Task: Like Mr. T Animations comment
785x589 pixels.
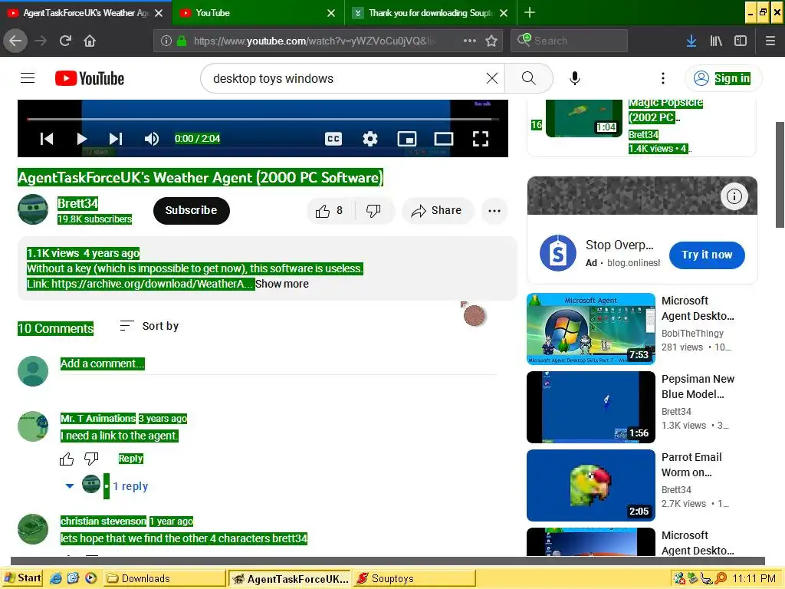Action: [67, 459]
